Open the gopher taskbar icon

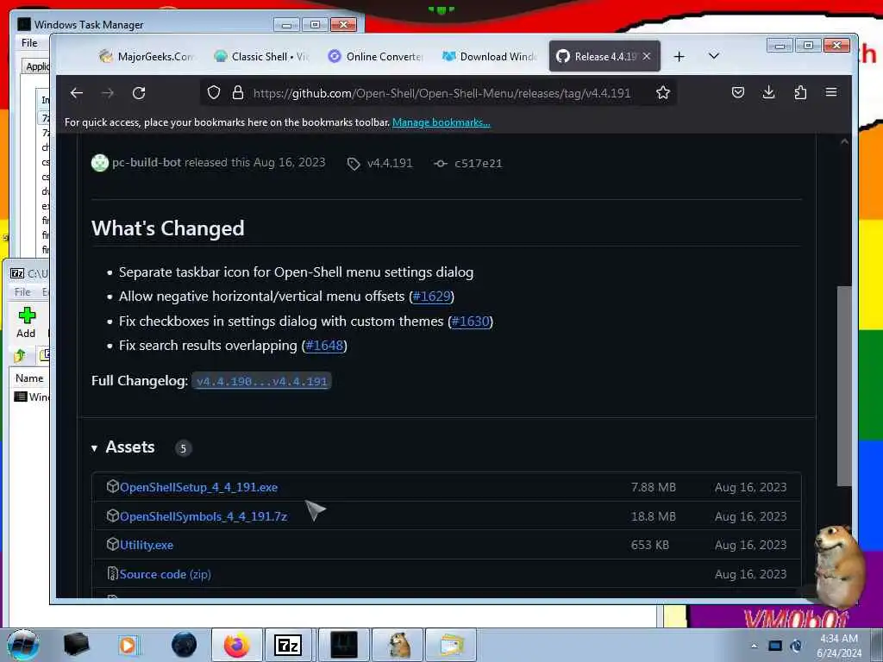[398, 645]
